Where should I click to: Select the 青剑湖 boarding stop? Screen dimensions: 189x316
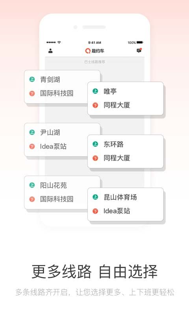[50, 79]
